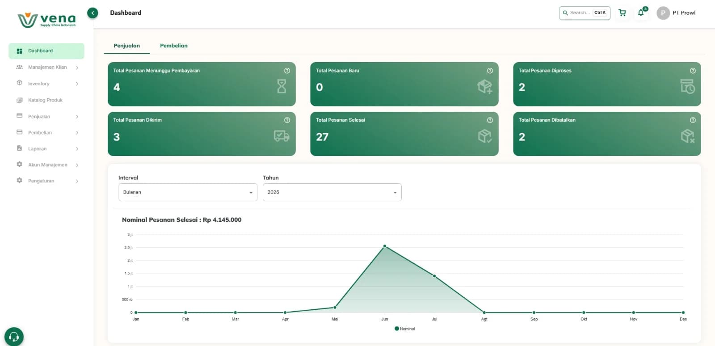Click the clock icon on Pesanan Diproses card
This screenshot has width=715, height=346.
pyautogui.click(x=687, y=86)
